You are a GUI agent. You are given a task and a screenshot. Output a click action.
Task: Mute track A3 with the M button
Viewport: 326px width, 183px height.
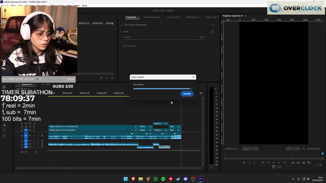[34, 144]
